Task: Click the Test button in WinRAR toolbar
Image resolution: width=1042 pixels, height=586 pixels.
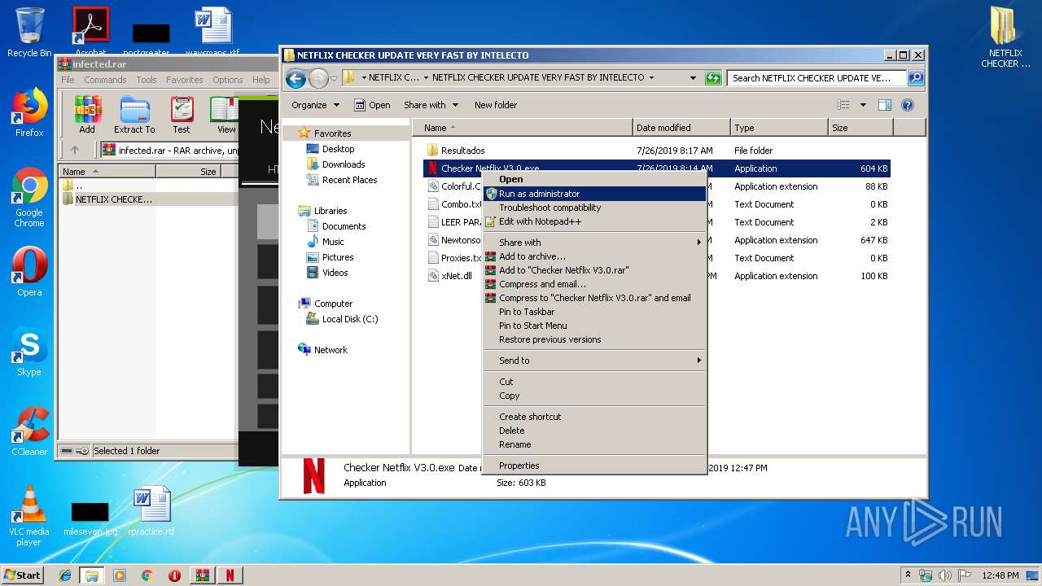Action: tap(182, 115)
